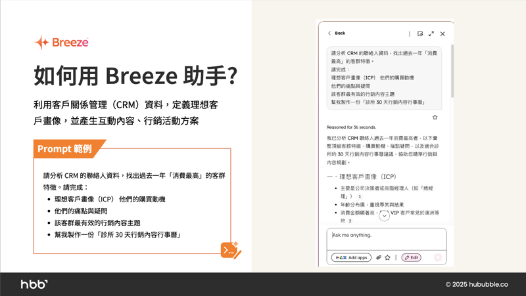The height and width of the screenshot is (296, 526).
Task: Click citation number 2 in response
Action: (350, 221)
